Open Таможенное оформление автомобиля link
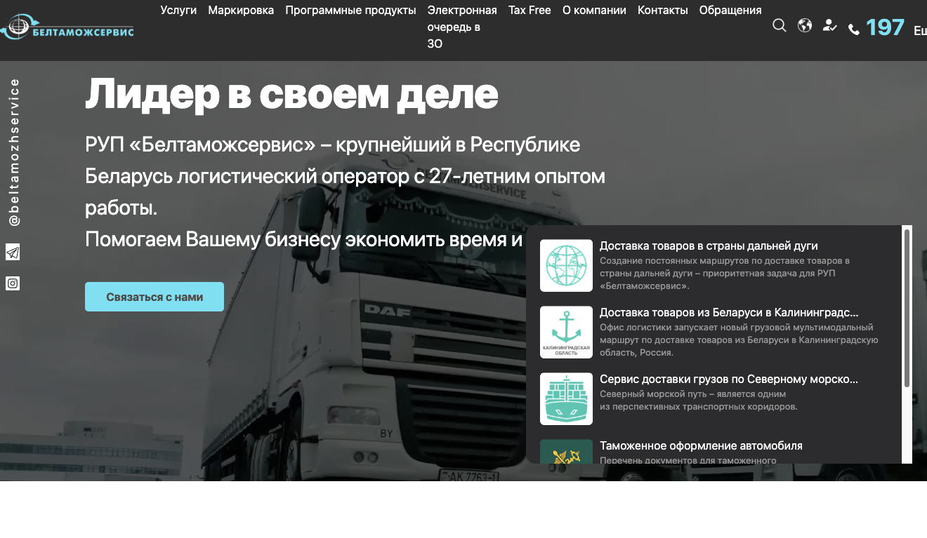Image resolution: width=927 pixels, height=538 pixels. [701, 446]
